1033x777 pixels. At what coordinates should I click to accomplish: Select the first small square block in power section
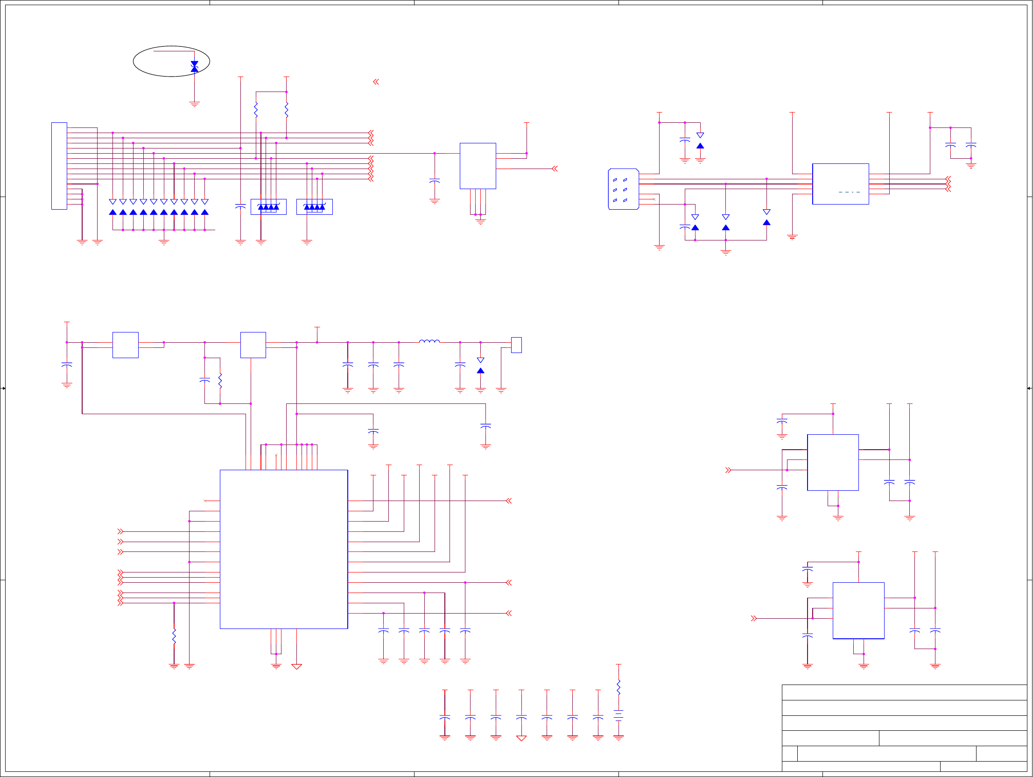(125, 345)
